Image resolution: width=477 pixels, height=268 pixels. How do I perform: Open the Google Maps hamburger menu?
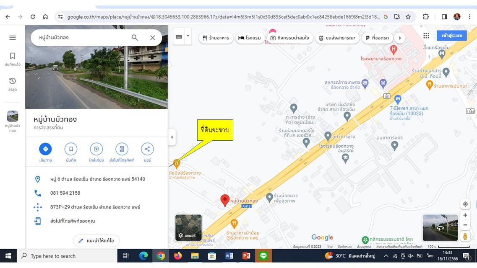(x=12, y=37)
